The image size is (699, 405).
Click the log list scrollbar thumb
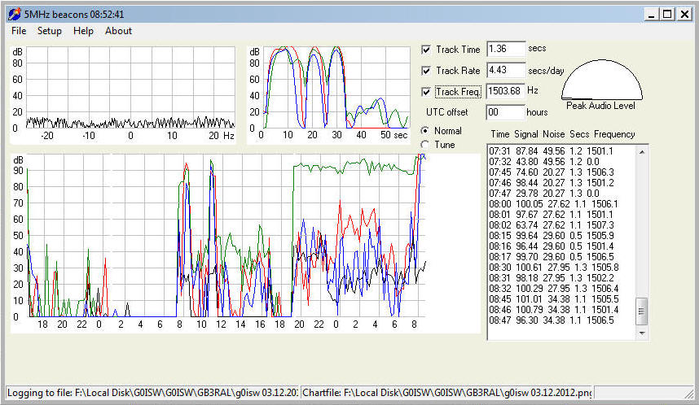coord(642,311)
